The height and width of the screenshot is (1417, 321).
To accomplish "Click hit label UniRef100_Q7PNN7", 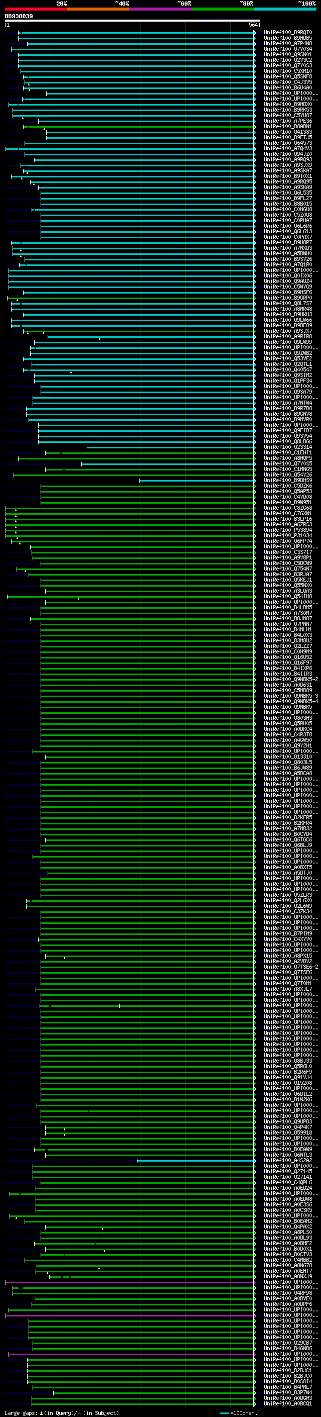I will pyautogui.click(x=288, y=624).
